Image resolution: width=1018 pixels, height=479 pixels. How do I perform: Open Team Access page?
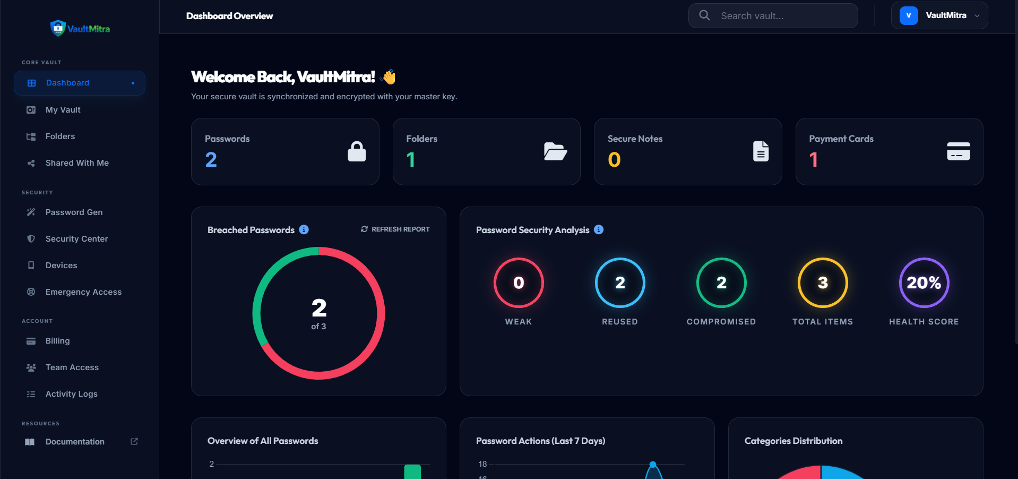pyautogui.click(x=80, y=367)
